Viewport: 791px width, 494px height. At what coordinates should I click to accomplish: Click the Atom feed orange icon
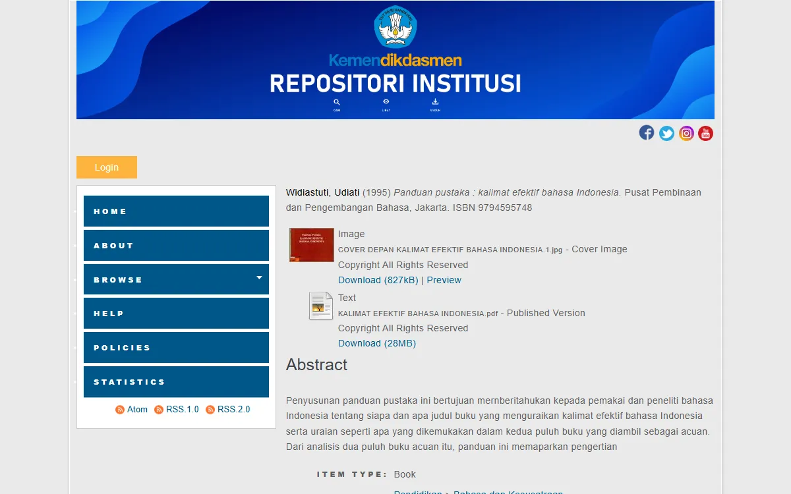pos(120,410)
